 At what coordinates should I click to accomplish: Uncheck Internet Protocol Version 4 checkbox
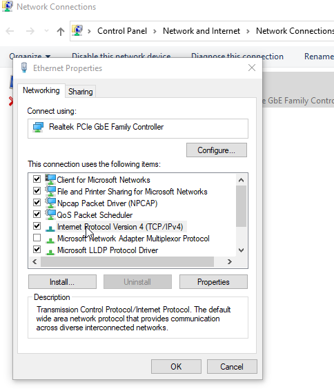37,226
